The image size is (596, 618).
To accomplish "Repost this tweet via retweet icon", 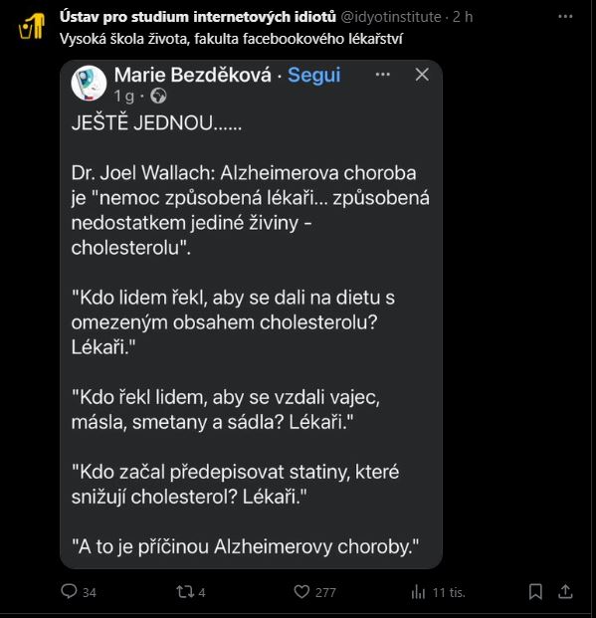I will pyautogui.click(x=184, y=591).
